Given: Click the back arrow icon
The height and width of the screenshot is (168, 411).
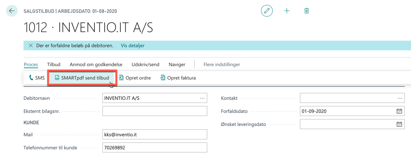Looking at the screenshot, I should pos(12,11).
